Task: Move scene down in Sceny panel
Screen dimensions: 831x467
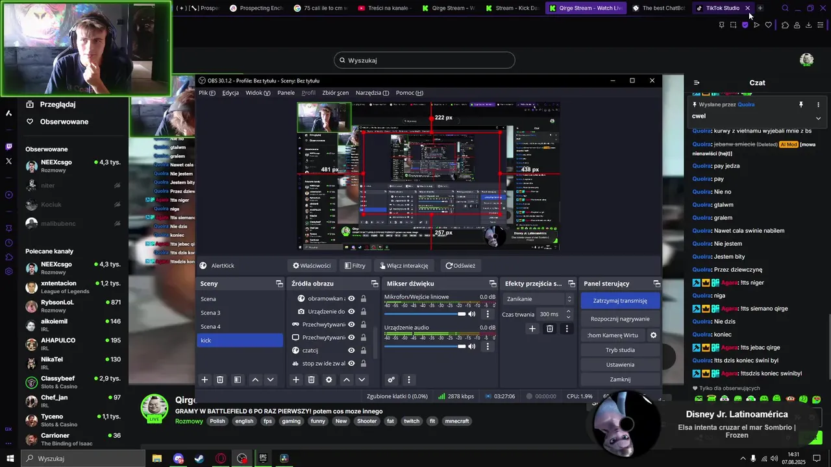Action: (x=271, y=379)
